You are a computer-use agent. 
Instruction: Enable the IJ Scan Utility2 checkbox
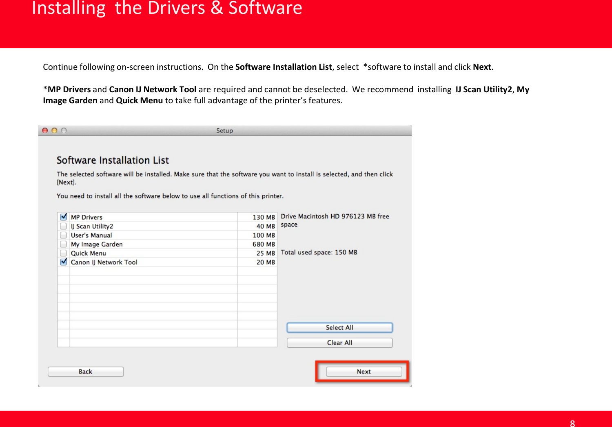63,226
